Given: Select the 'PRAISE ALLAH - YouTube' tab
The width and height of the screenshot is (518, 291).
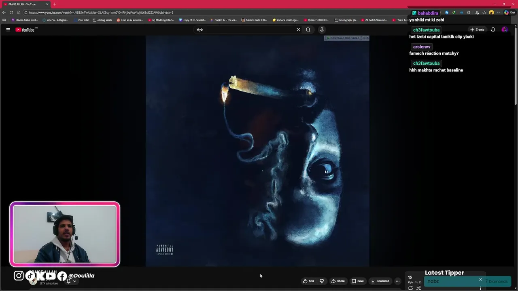Looking at the screenshot, I should pos(25,4).
